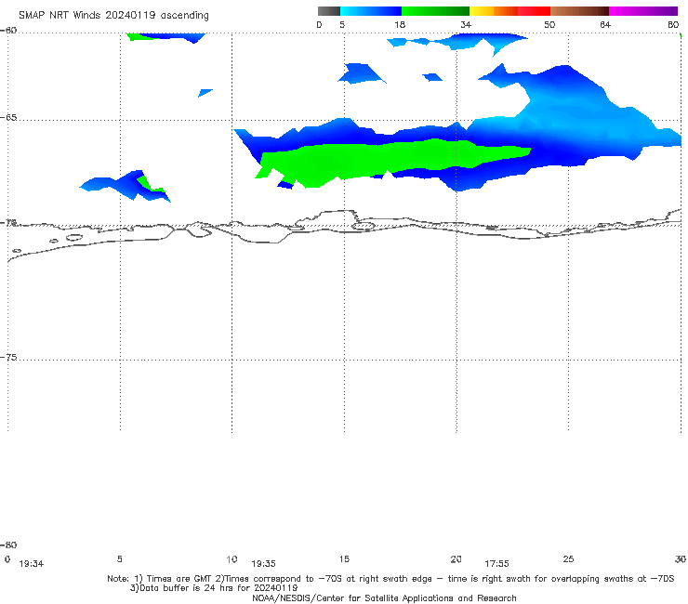688x604 pixels.
Task: Click the longitude axis label '0'
Action: [x=7, y=558]
